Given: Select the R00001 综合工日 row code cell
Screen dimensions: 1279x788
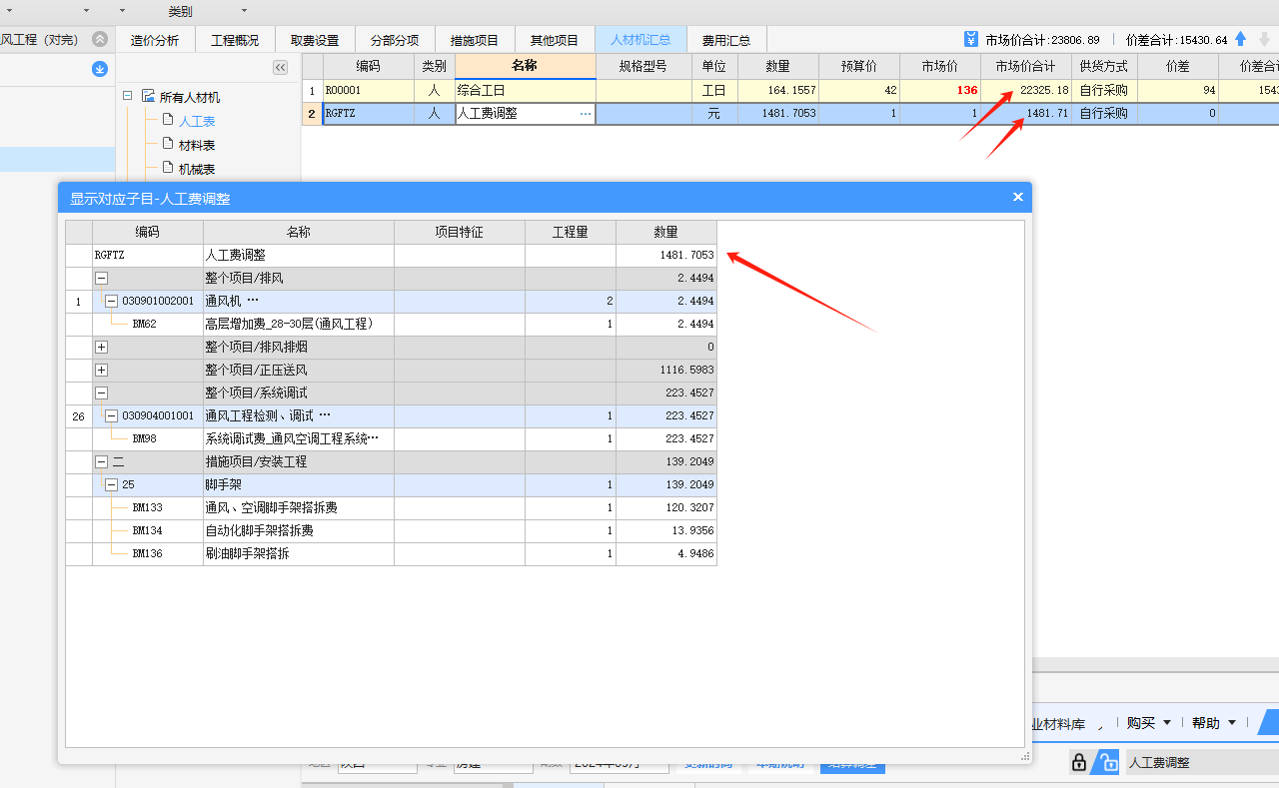Looking at the screenshot, I should pyautogui.click(x=368, y=90).
